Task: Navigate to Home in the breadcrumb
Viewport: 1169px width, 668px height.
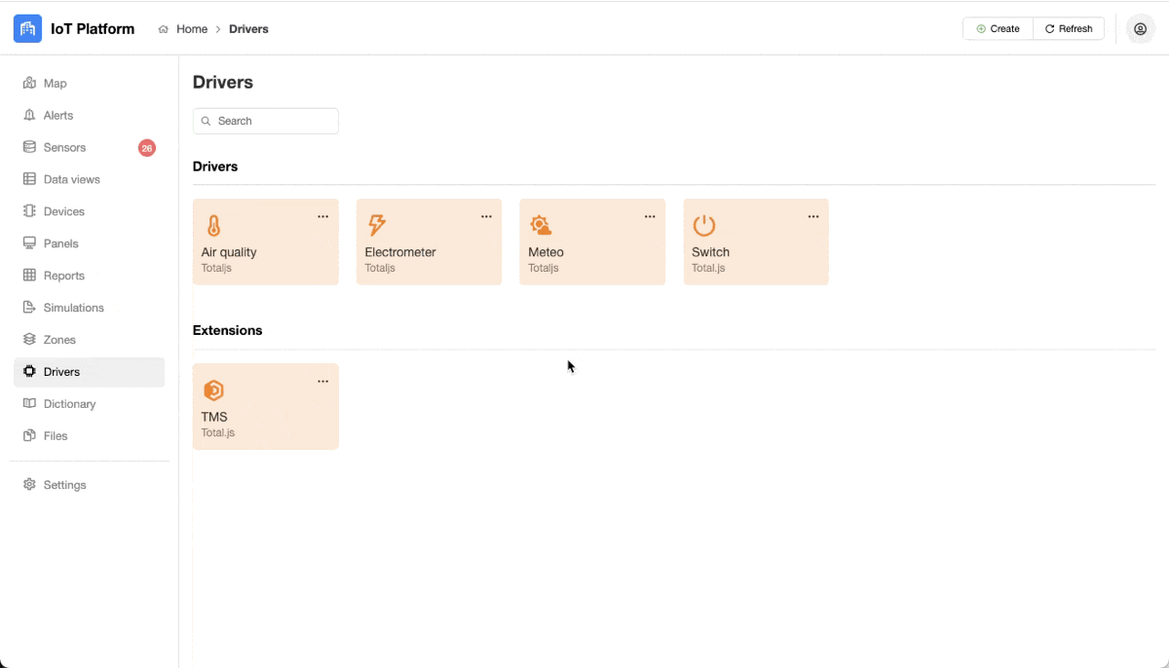Action: coord(191,29)
